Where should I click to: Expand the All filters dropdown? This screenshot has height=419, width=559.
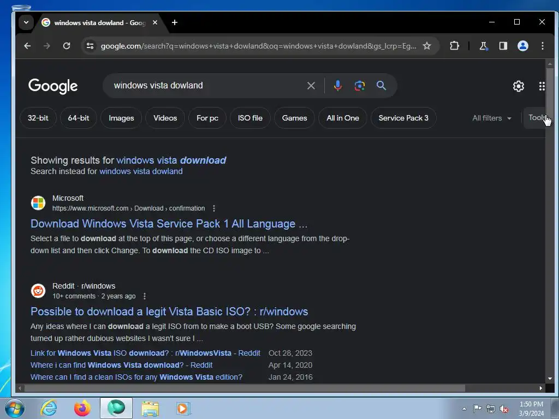pyautogui.click(x=492, y=118)
